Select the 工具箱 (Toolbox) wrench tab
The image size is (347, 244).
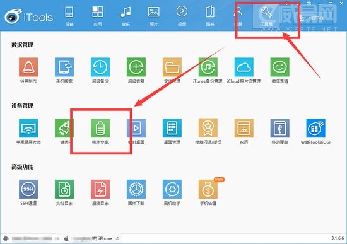[266, 16]
